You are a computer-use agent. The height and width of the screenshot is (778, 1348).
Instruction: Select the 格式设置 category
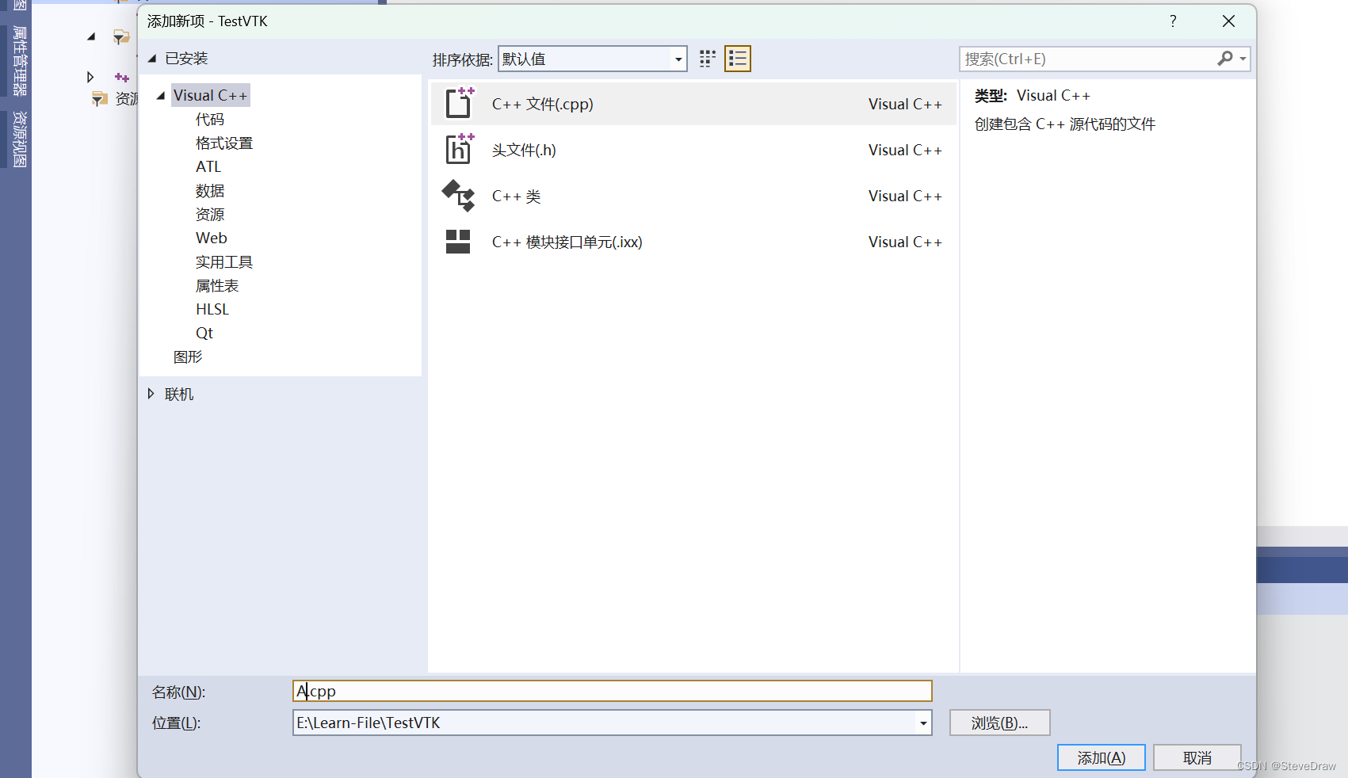tap(224, 143)
